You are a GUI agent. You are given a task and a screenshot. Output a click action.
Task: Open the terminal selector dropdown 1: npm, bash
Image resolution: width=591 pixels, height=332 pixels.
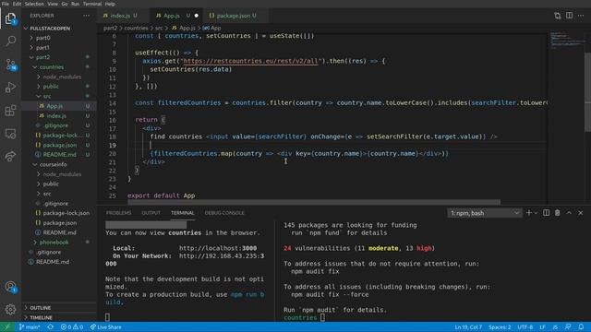[485, 213]
